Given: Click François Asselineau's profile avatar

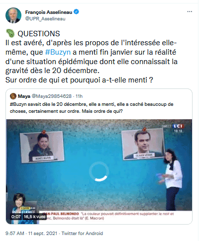Looking at the screenshot, I should (x=13, y=15).
